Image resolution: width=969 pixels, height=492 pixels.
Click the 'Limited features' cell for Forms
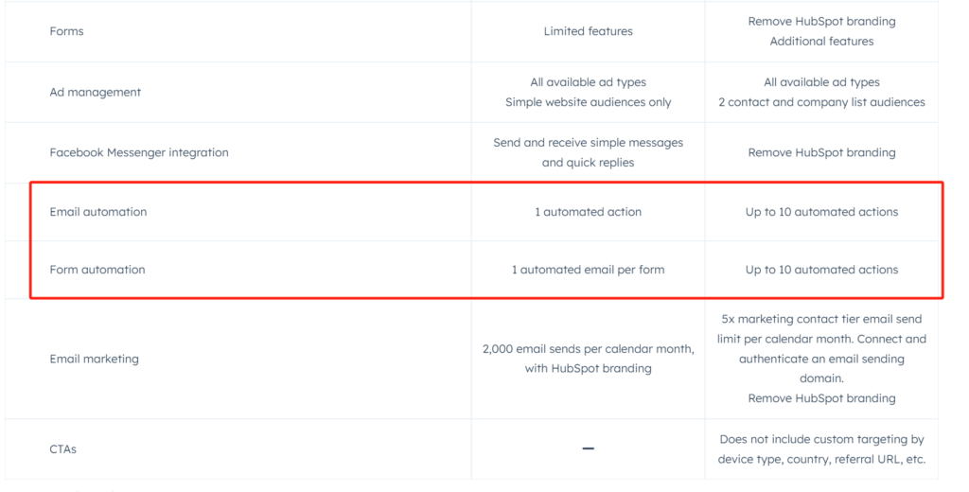588,31
